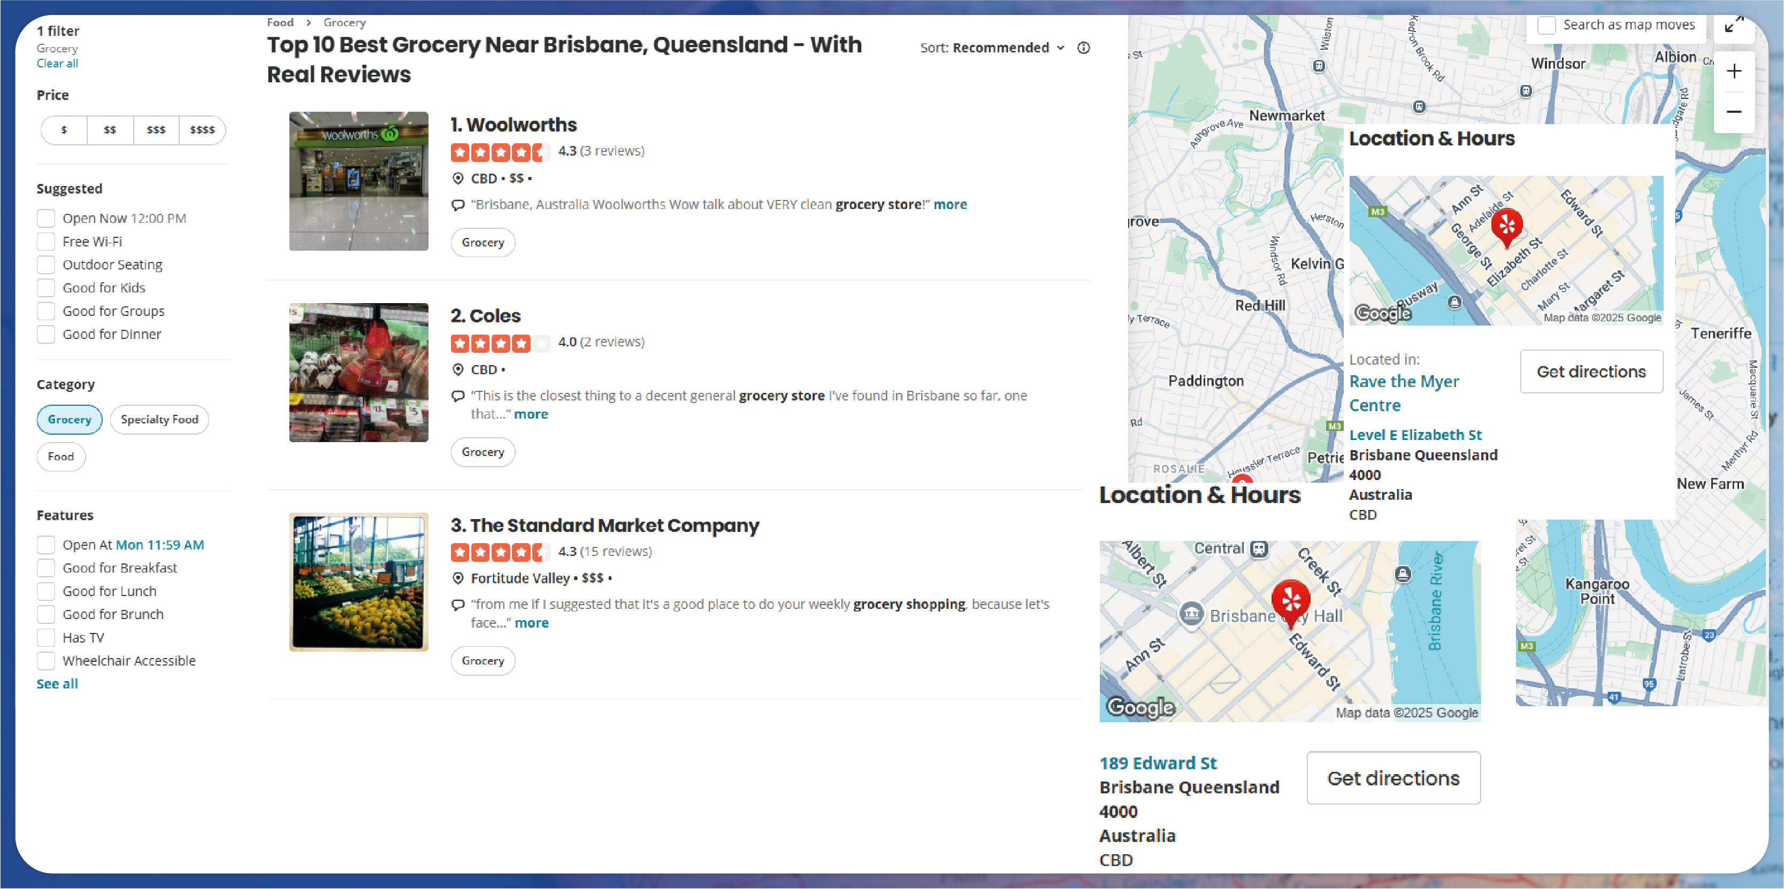Screen dimensions: 1784x889
Task: Select the Food category chip
Action: [x=61, y=457]
